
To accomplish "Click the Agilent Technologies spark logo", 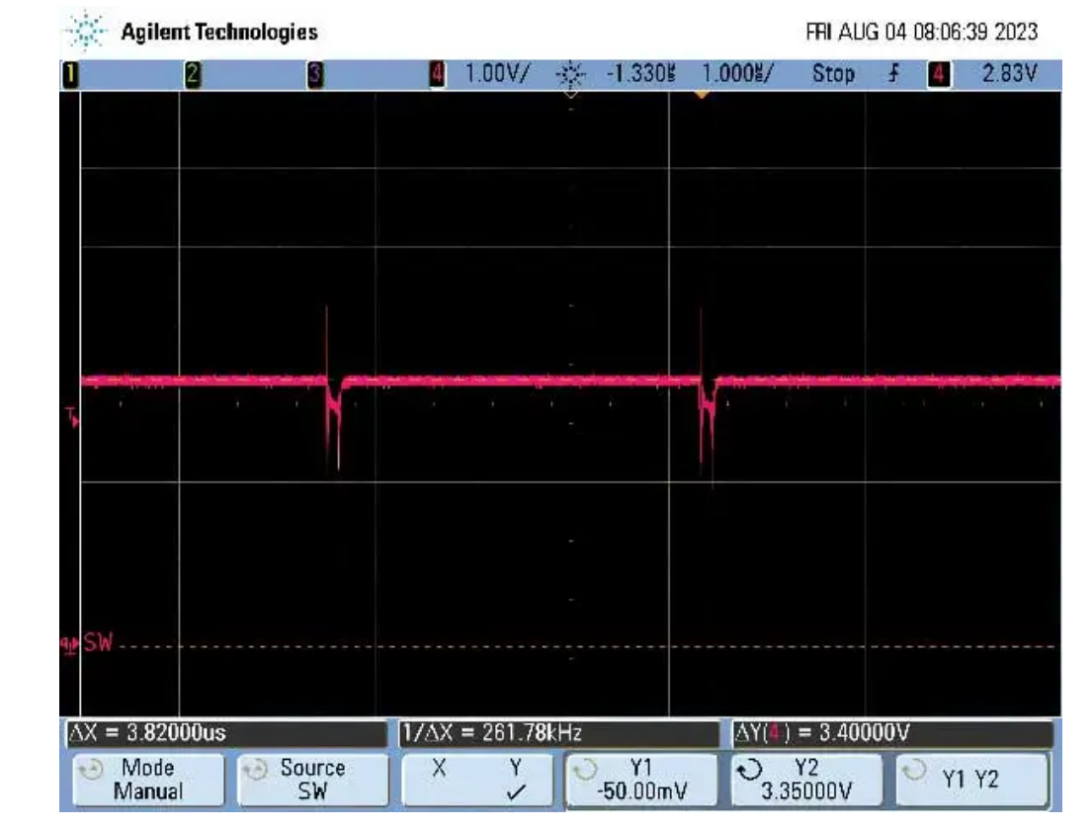I will (x=86, y=32).
